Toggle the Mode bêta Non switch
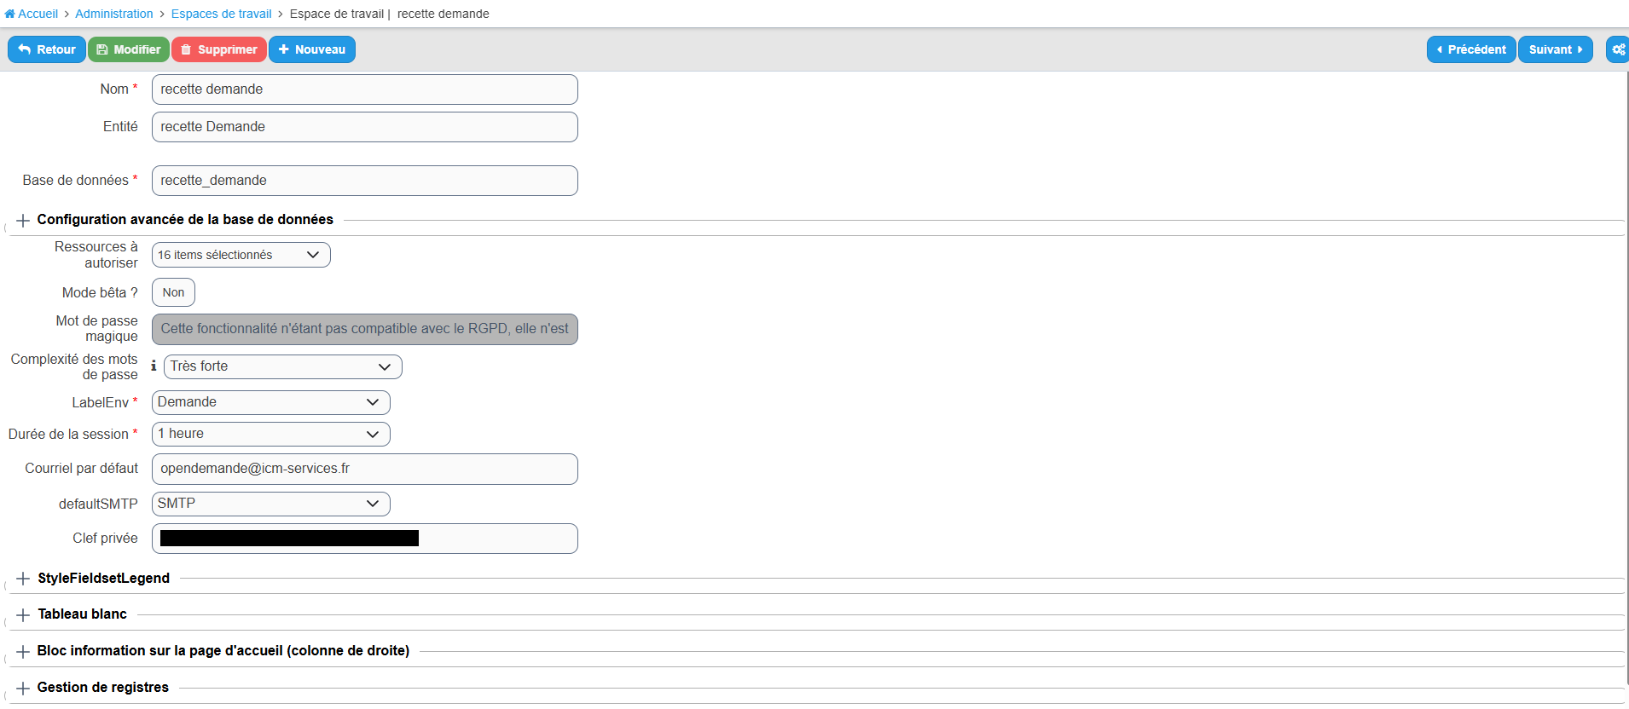 tap(173, 292)
